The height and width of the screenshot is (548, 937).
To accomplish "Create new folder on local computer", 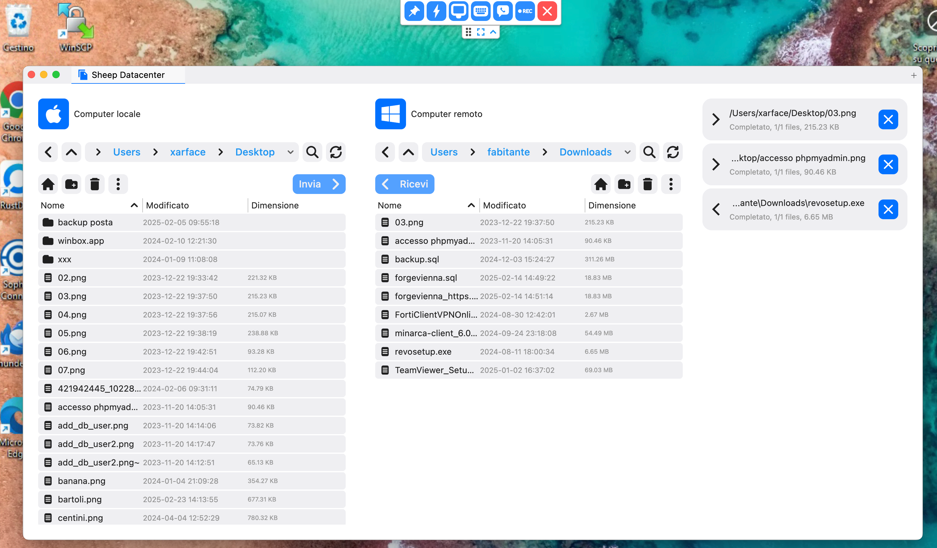I will click(x=71, y=184).
